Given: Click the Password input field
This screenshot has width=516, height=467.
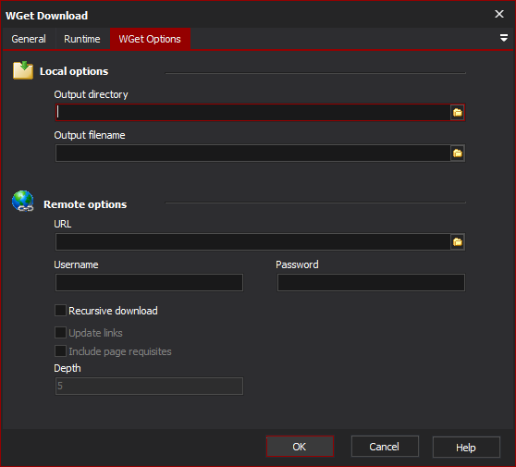Looking at the screenshot, I should click(x=371, y=283).
